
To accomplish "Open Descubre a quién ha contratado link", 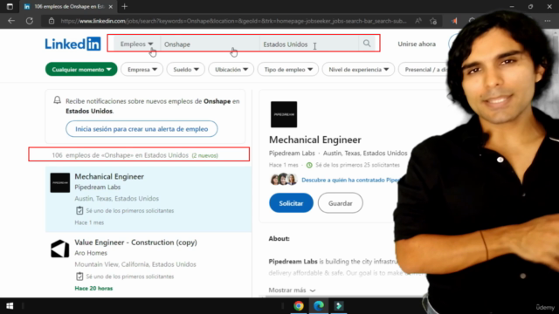I will [349, 180].
